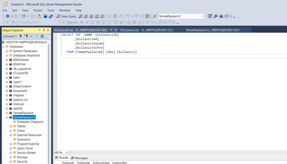Screen dimensions: 287x164
Task: Open the Project menu
Action: 38,10
